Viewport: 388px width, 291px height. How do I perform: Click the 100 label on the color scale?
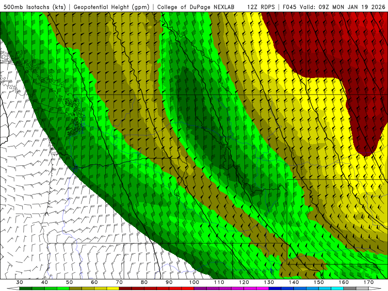click(x=194, y=282)
